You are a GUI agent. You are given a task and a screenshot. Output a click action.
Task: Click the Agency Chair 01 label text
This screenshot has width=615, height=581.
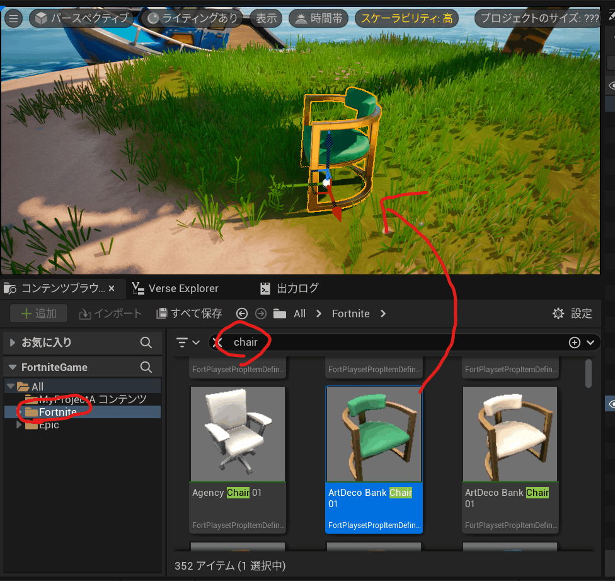pos(227,493)
